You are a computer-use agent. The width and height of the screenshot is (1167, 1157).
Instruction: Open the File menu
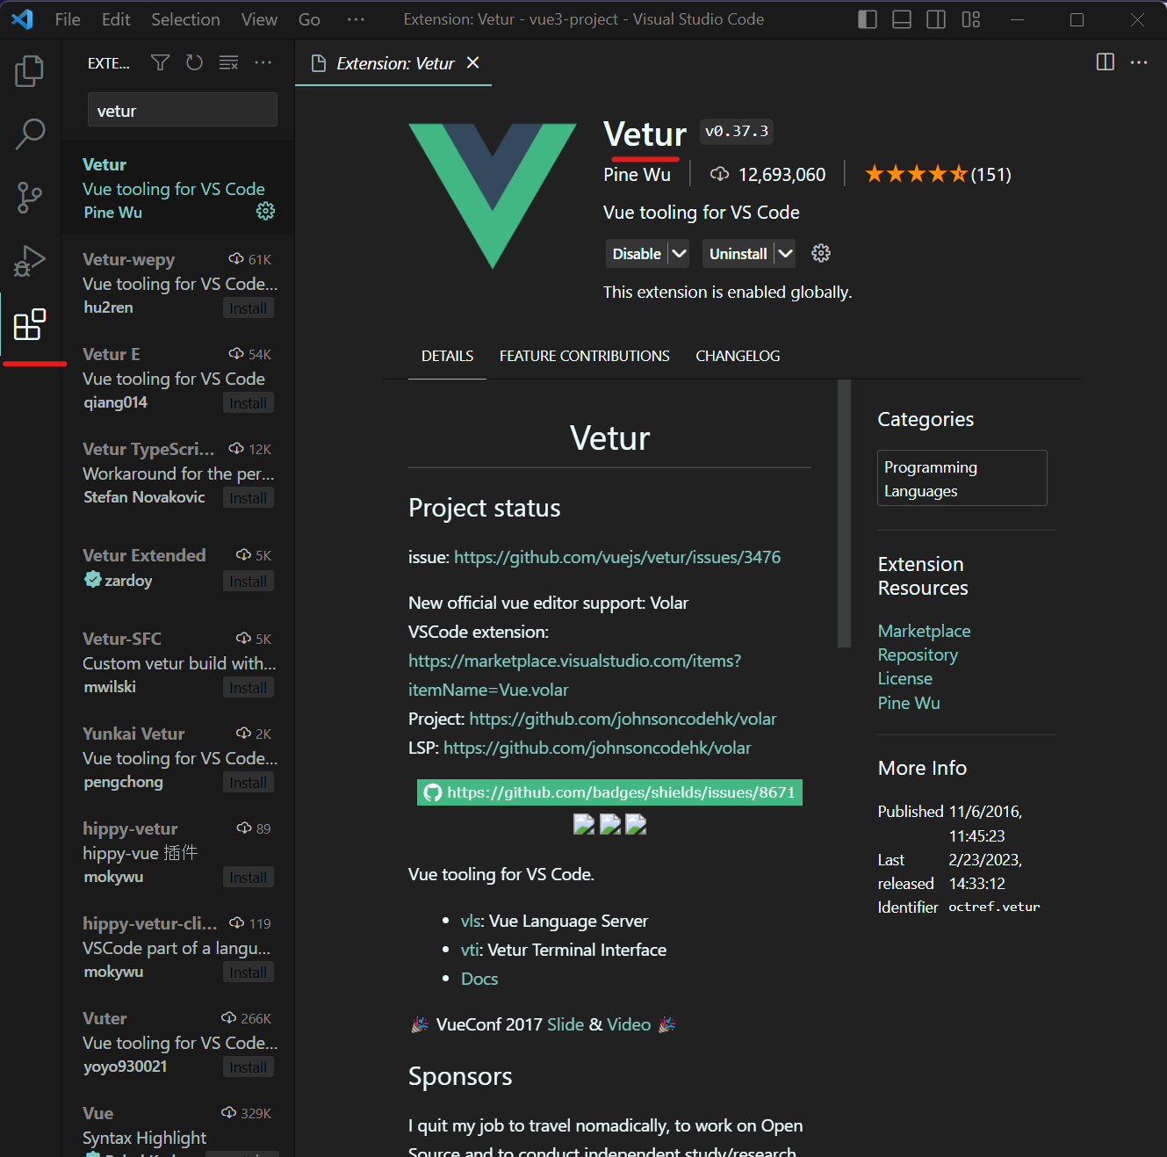(x=68, y=19)
